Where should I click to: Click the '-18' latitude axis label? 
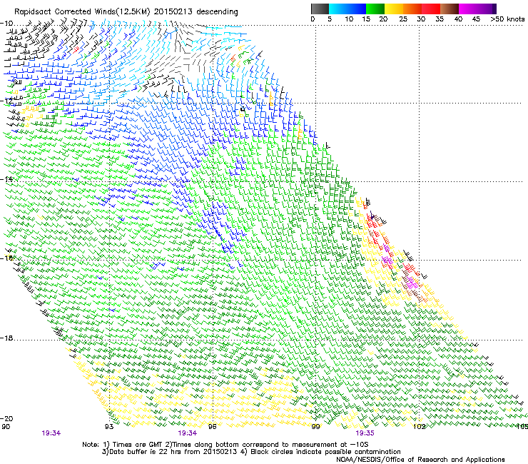coord(6,338)
